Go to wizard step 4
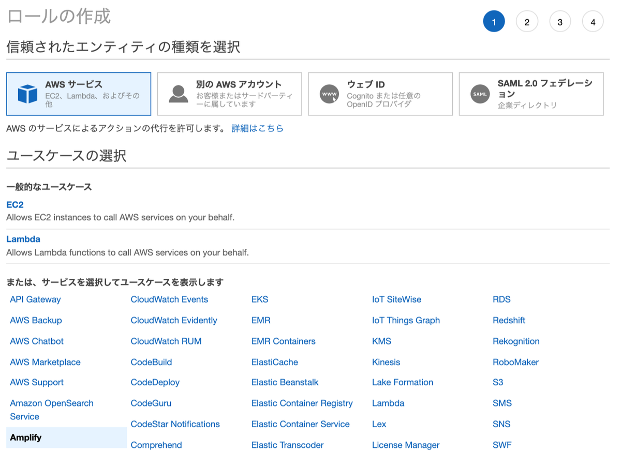Screen dimensions: 621x452 pos(593,22)
